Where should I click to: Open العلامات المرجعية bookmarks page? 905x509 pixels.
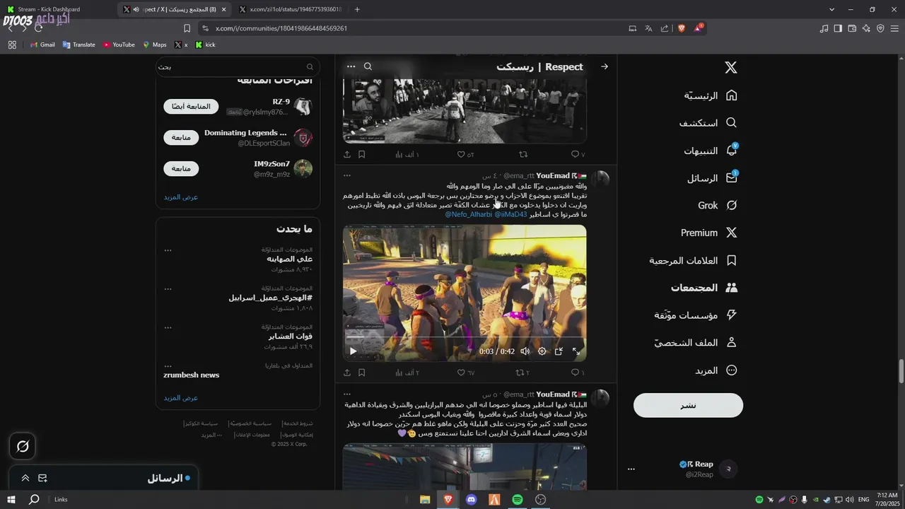coord(693,261)
